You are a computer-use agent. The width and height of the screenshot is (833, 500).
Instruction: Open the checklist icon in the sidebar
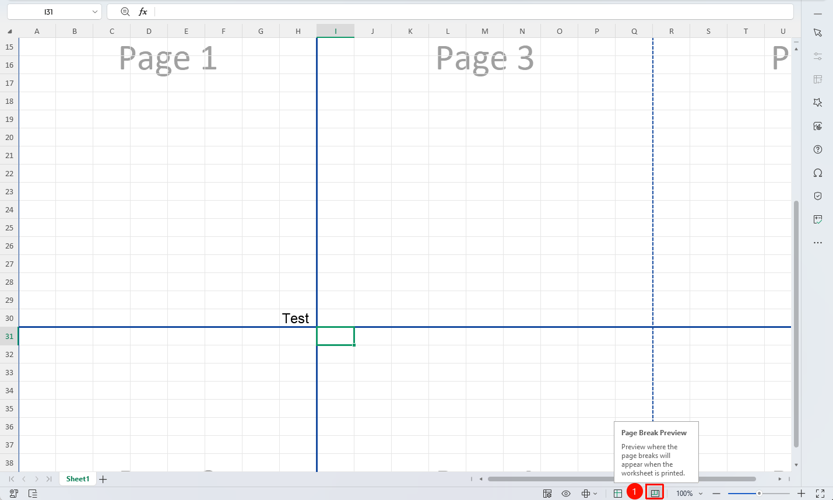point(818,219)
